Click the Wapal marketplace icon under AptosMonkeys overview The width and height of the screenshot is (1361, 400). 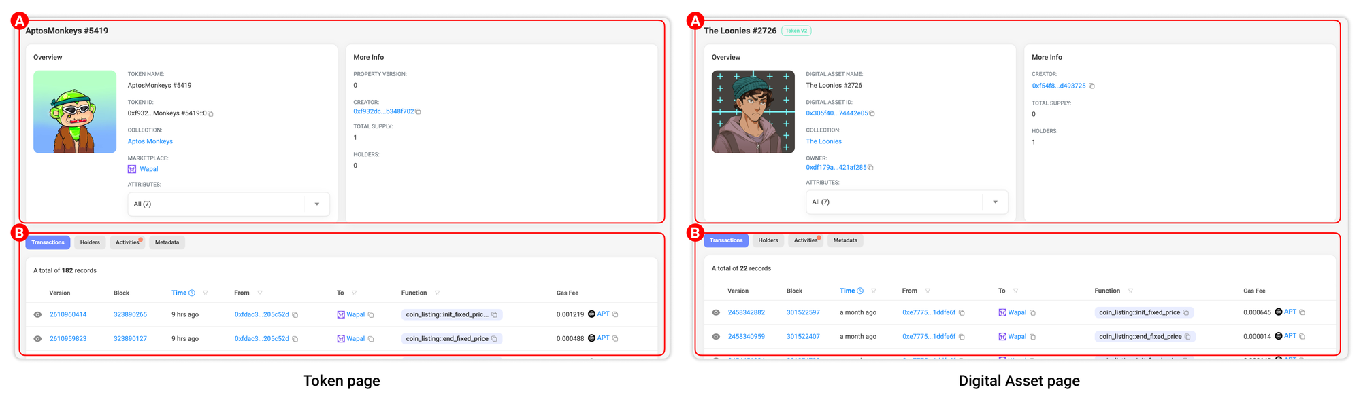tap(132, 169)
